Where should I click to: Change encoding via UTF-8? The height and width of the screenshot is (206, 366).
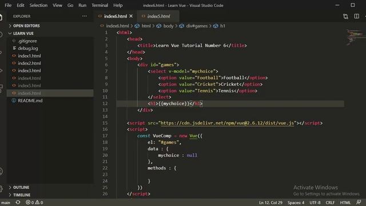coord(315,203)
